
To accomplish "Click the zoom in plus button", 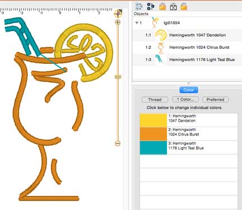I will (118, 22).
